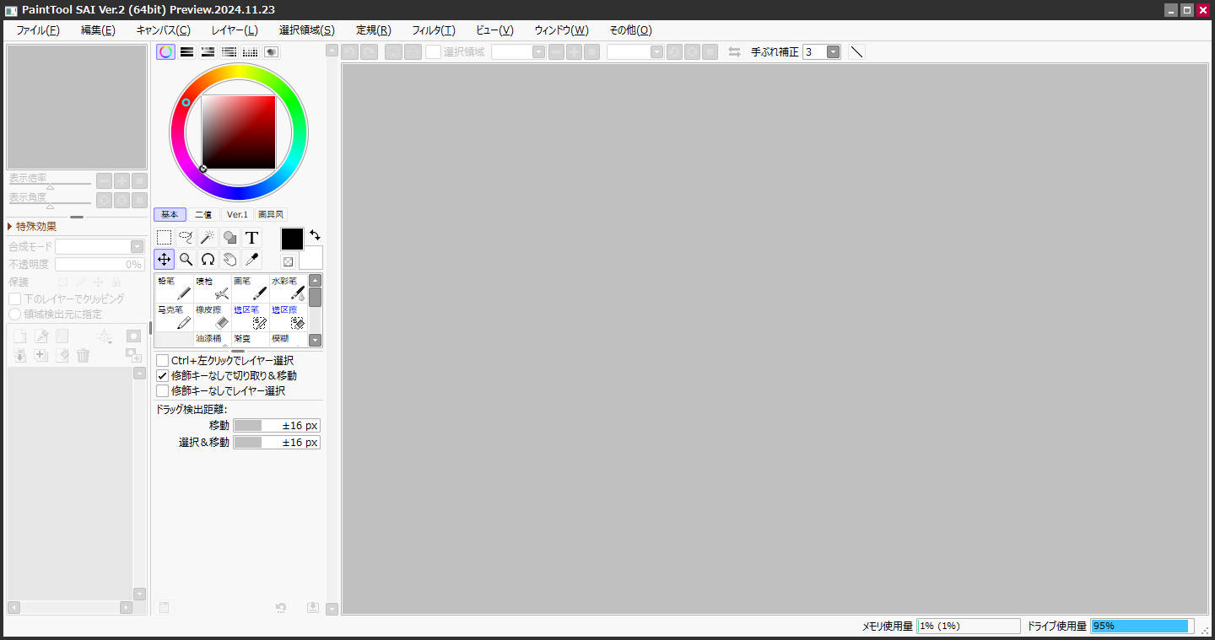Select the magic wand tool
Screen dimensions: 1215x640
208,238
